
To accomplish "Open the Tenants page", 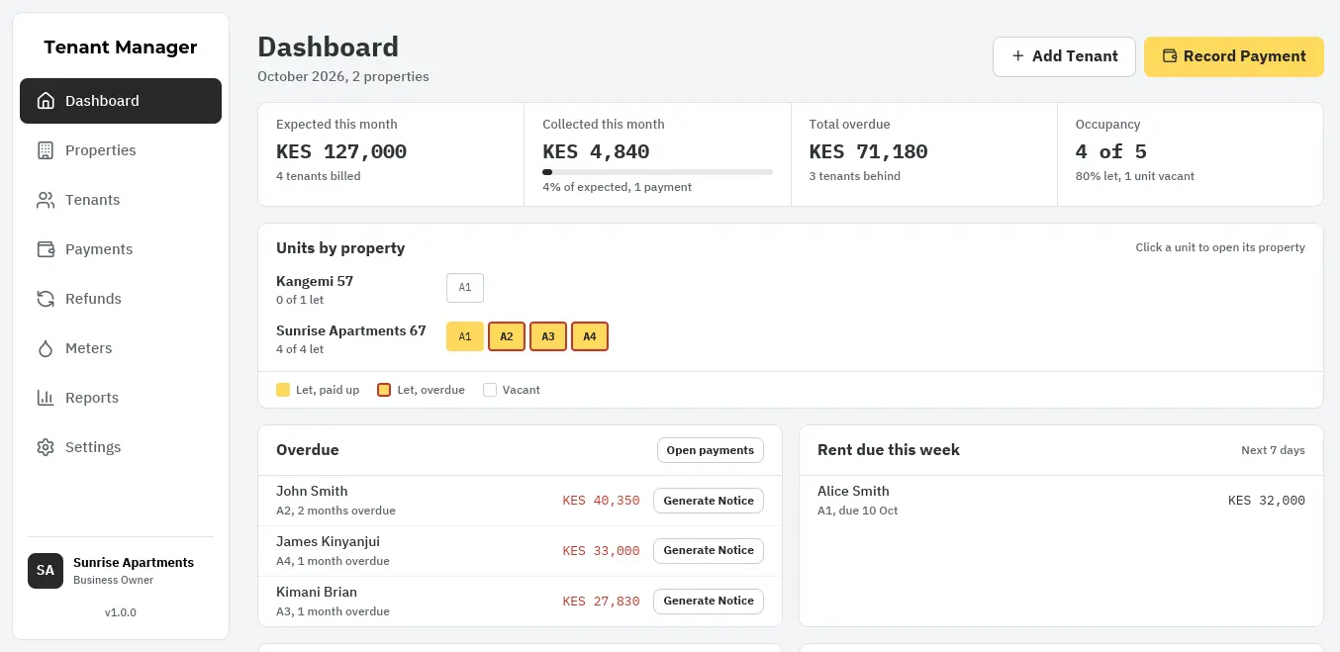I will point(121,200).
